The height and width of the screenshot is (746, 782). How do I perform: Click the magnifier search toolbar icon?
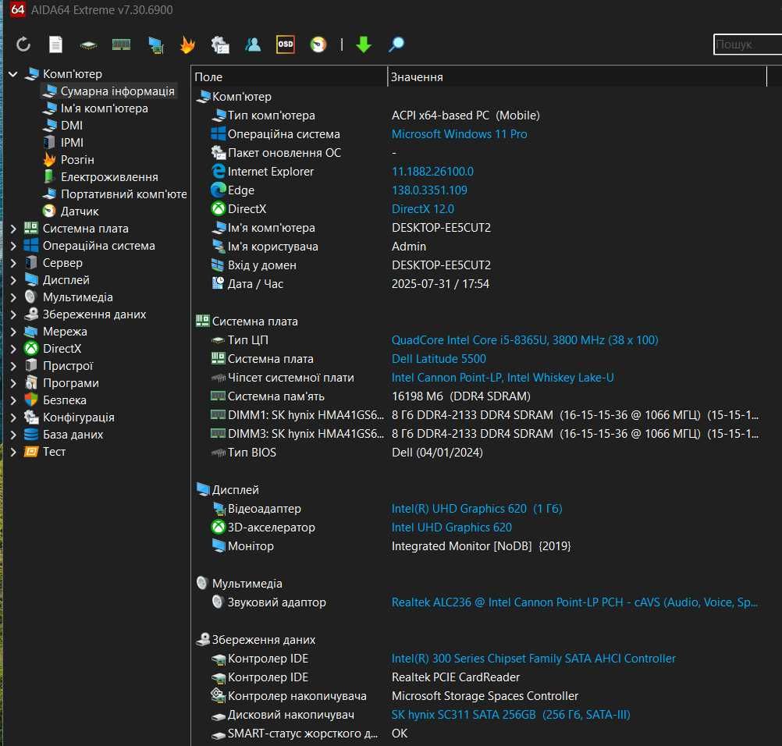point(396,44)
